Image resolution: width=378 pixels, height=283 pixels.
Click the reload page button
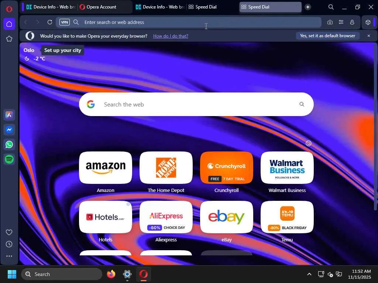click(50, 22)
